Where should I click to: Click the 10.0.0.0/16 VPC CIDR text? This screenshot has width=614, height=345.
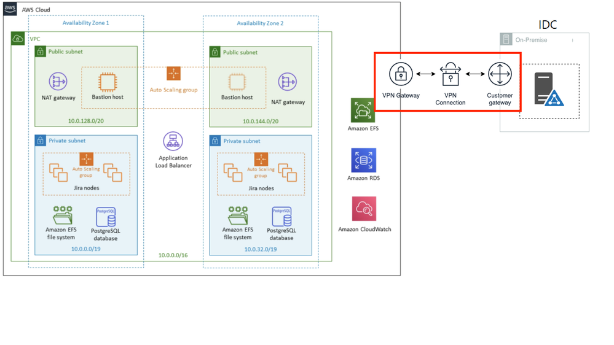coord(173,255)
